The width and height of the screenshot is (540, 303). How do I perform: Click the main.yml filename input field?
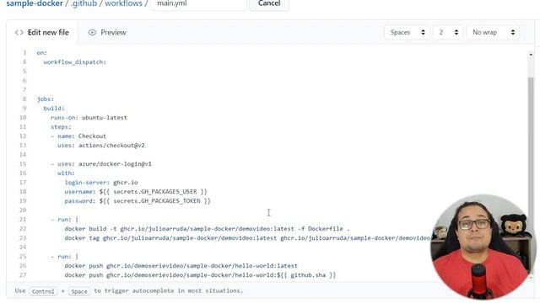[199, 4]
